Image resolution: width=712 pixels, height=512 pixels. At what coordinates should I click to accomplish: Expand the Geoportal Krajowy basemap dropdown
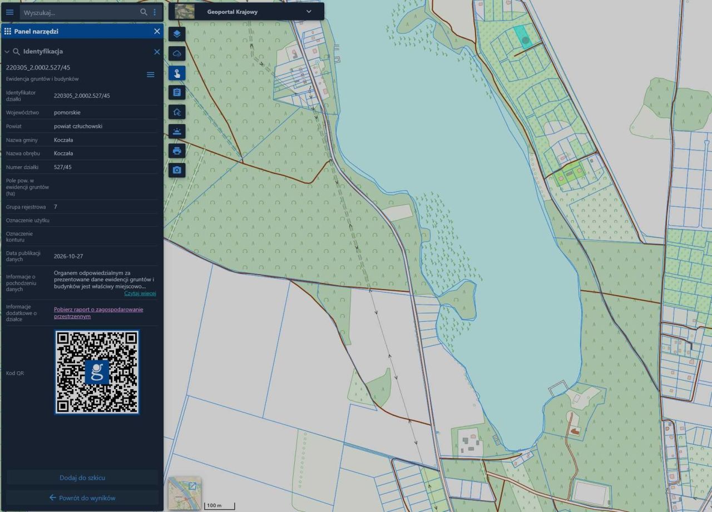coord(309,12)
